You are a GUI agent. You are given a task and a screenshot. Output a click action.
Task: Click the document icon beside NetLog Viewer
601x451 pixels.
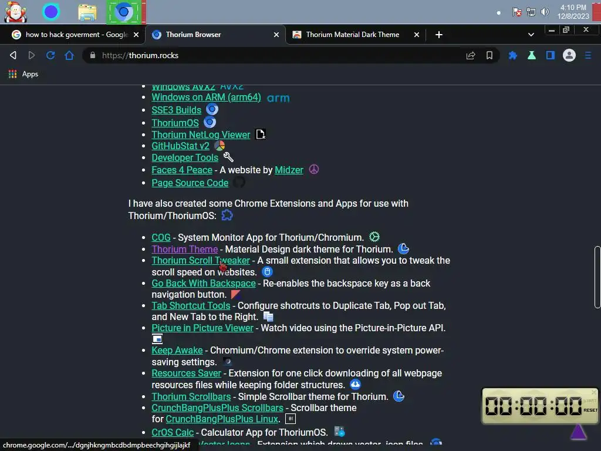[261, 134]
